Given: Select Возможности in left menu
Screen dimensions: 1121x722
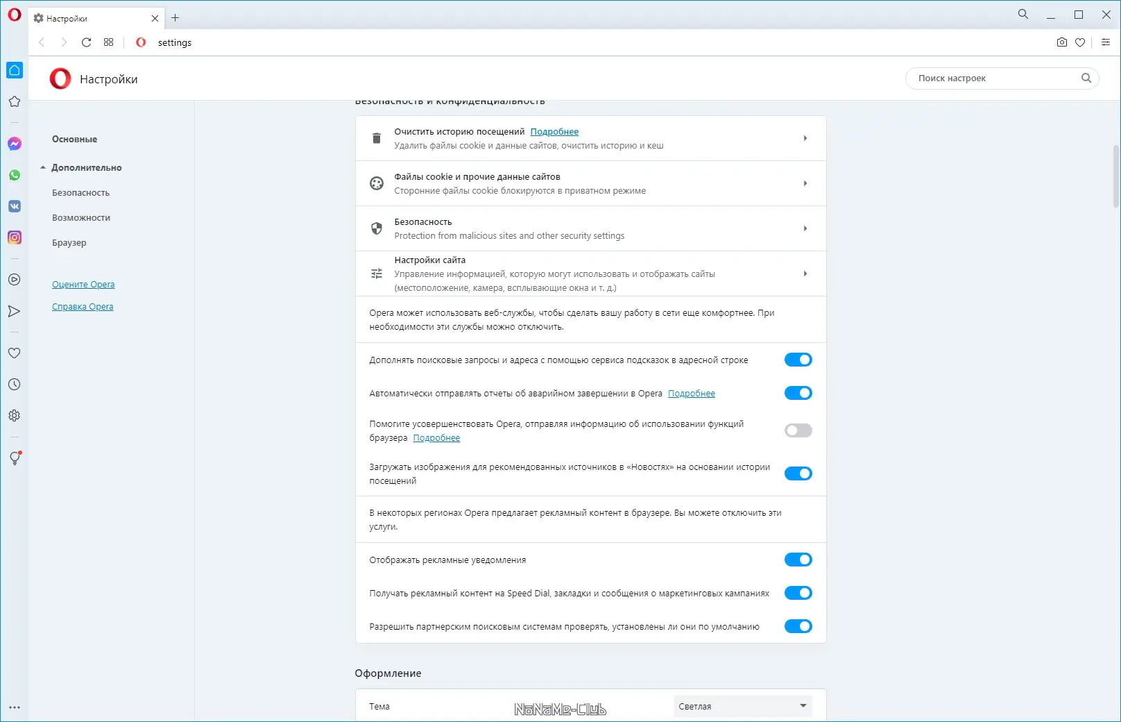Looking at the screenshot, I should (x=81, y=217).
